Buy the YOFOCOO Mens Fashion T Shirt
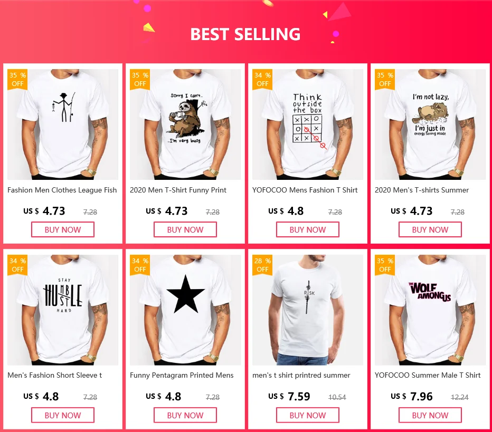 pos(307,229)
